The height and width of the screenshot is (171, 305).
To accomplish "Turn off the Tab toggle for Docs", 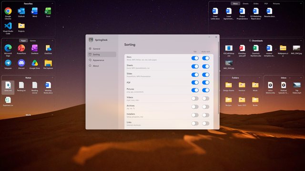I will [x=195, y=58].
